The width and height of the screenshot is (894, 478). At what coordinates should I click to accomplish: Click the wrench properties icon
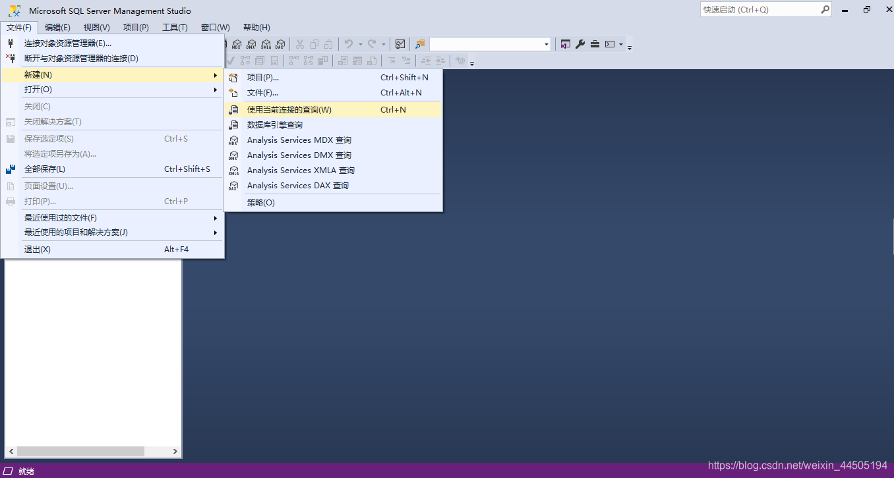pyautogui.click(x=580, y=44)
